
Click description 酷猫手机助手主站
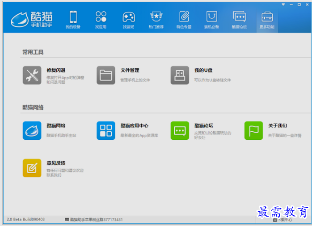[x=61, y=135]
